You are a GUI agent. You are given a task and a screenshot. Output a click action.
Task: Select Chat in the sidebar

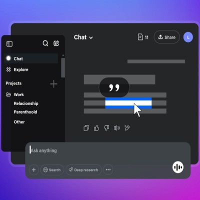coord(31,58)
